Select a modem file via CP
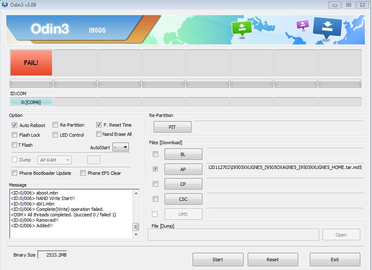 183,184
